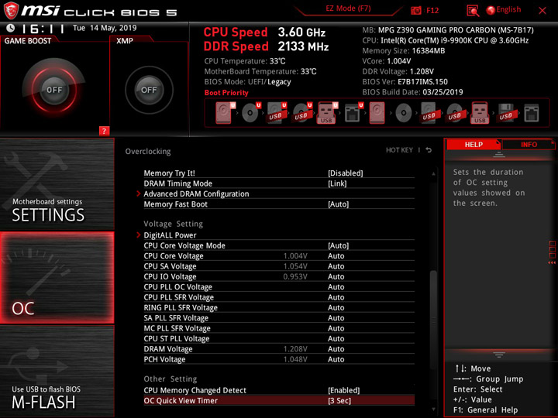Select the DRAM Voltage Auto field

[x=336, y=349]
